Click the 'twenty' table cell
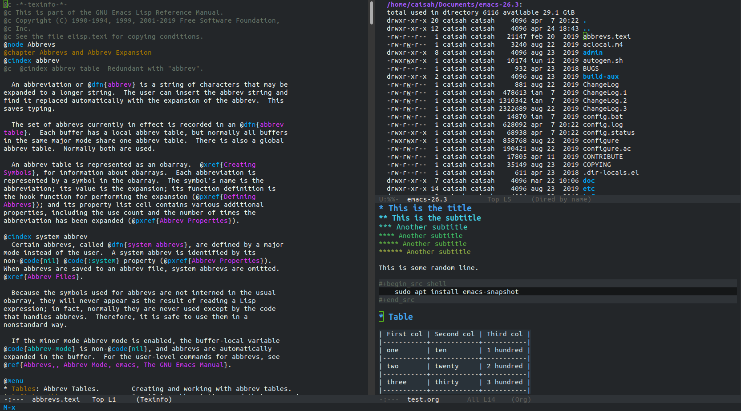 (x=447, y=366)
